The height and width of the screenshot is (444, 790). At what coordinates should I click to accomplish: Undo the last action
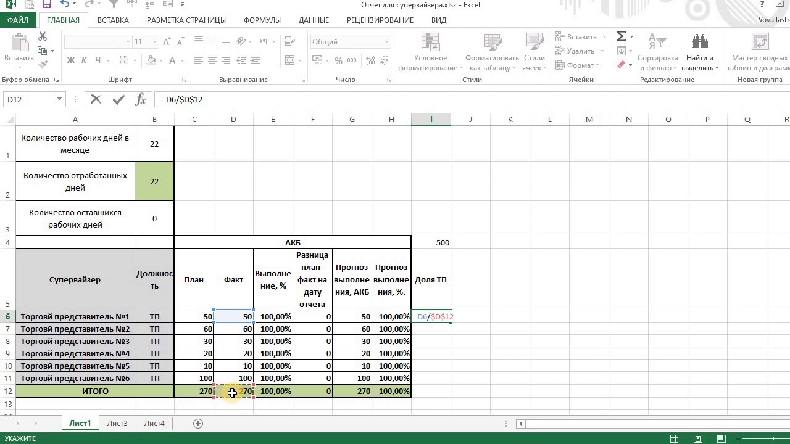pos(65,5)
